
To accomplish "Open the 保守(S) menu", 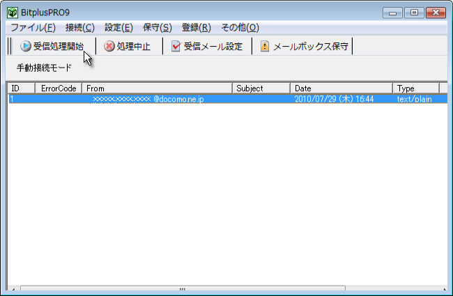I will [158, 28].
